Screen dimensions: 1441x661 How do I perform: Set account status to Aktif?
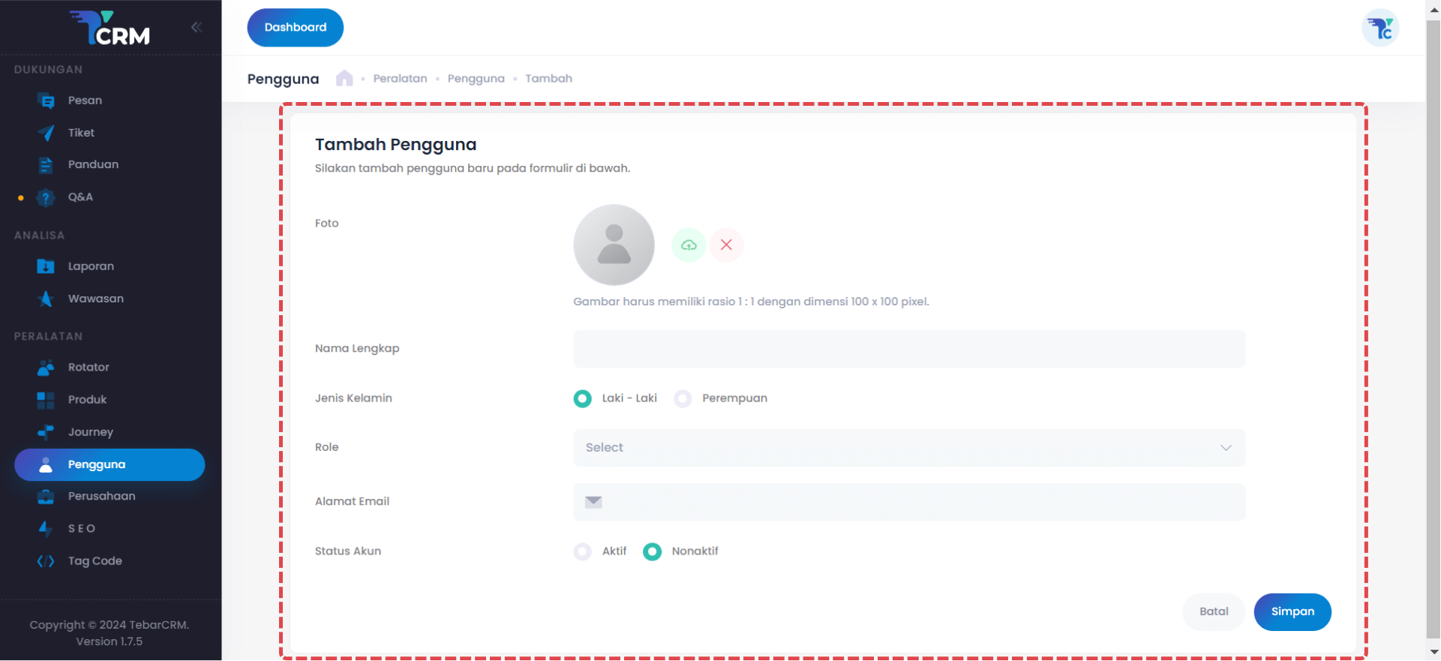pos(583,551)
